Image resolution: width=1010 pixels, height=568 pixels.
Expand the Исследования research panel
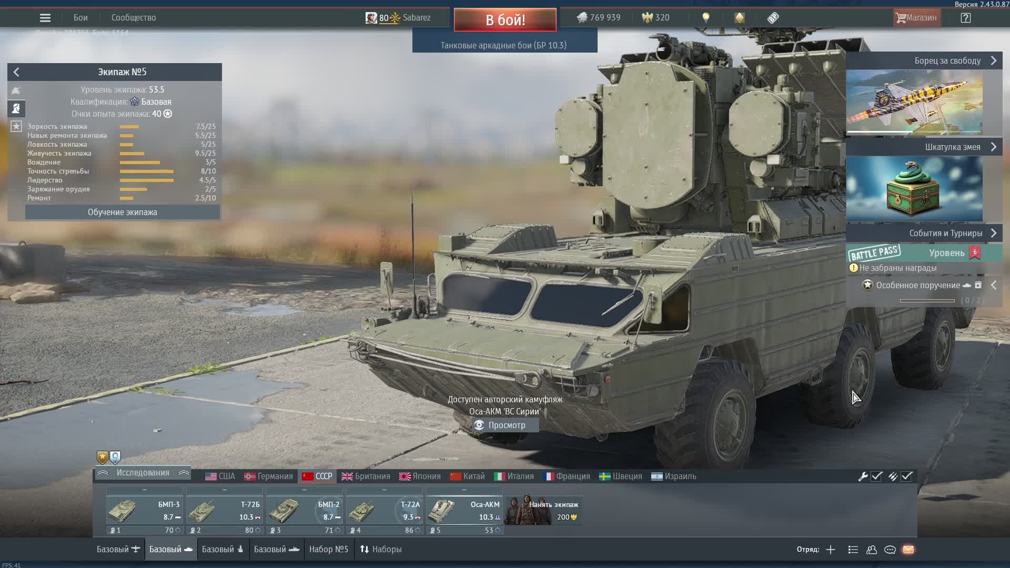tap(143, 473)
